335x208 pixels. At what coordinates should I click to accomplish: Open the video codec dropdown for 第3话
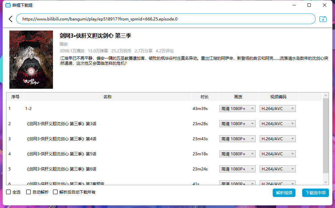click(x=277, y=124)
